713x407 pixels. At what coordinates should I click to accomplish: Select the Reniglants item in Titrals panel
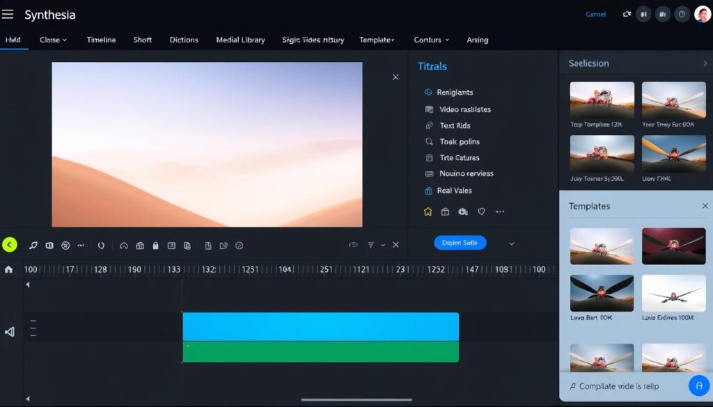coord(456,92)
